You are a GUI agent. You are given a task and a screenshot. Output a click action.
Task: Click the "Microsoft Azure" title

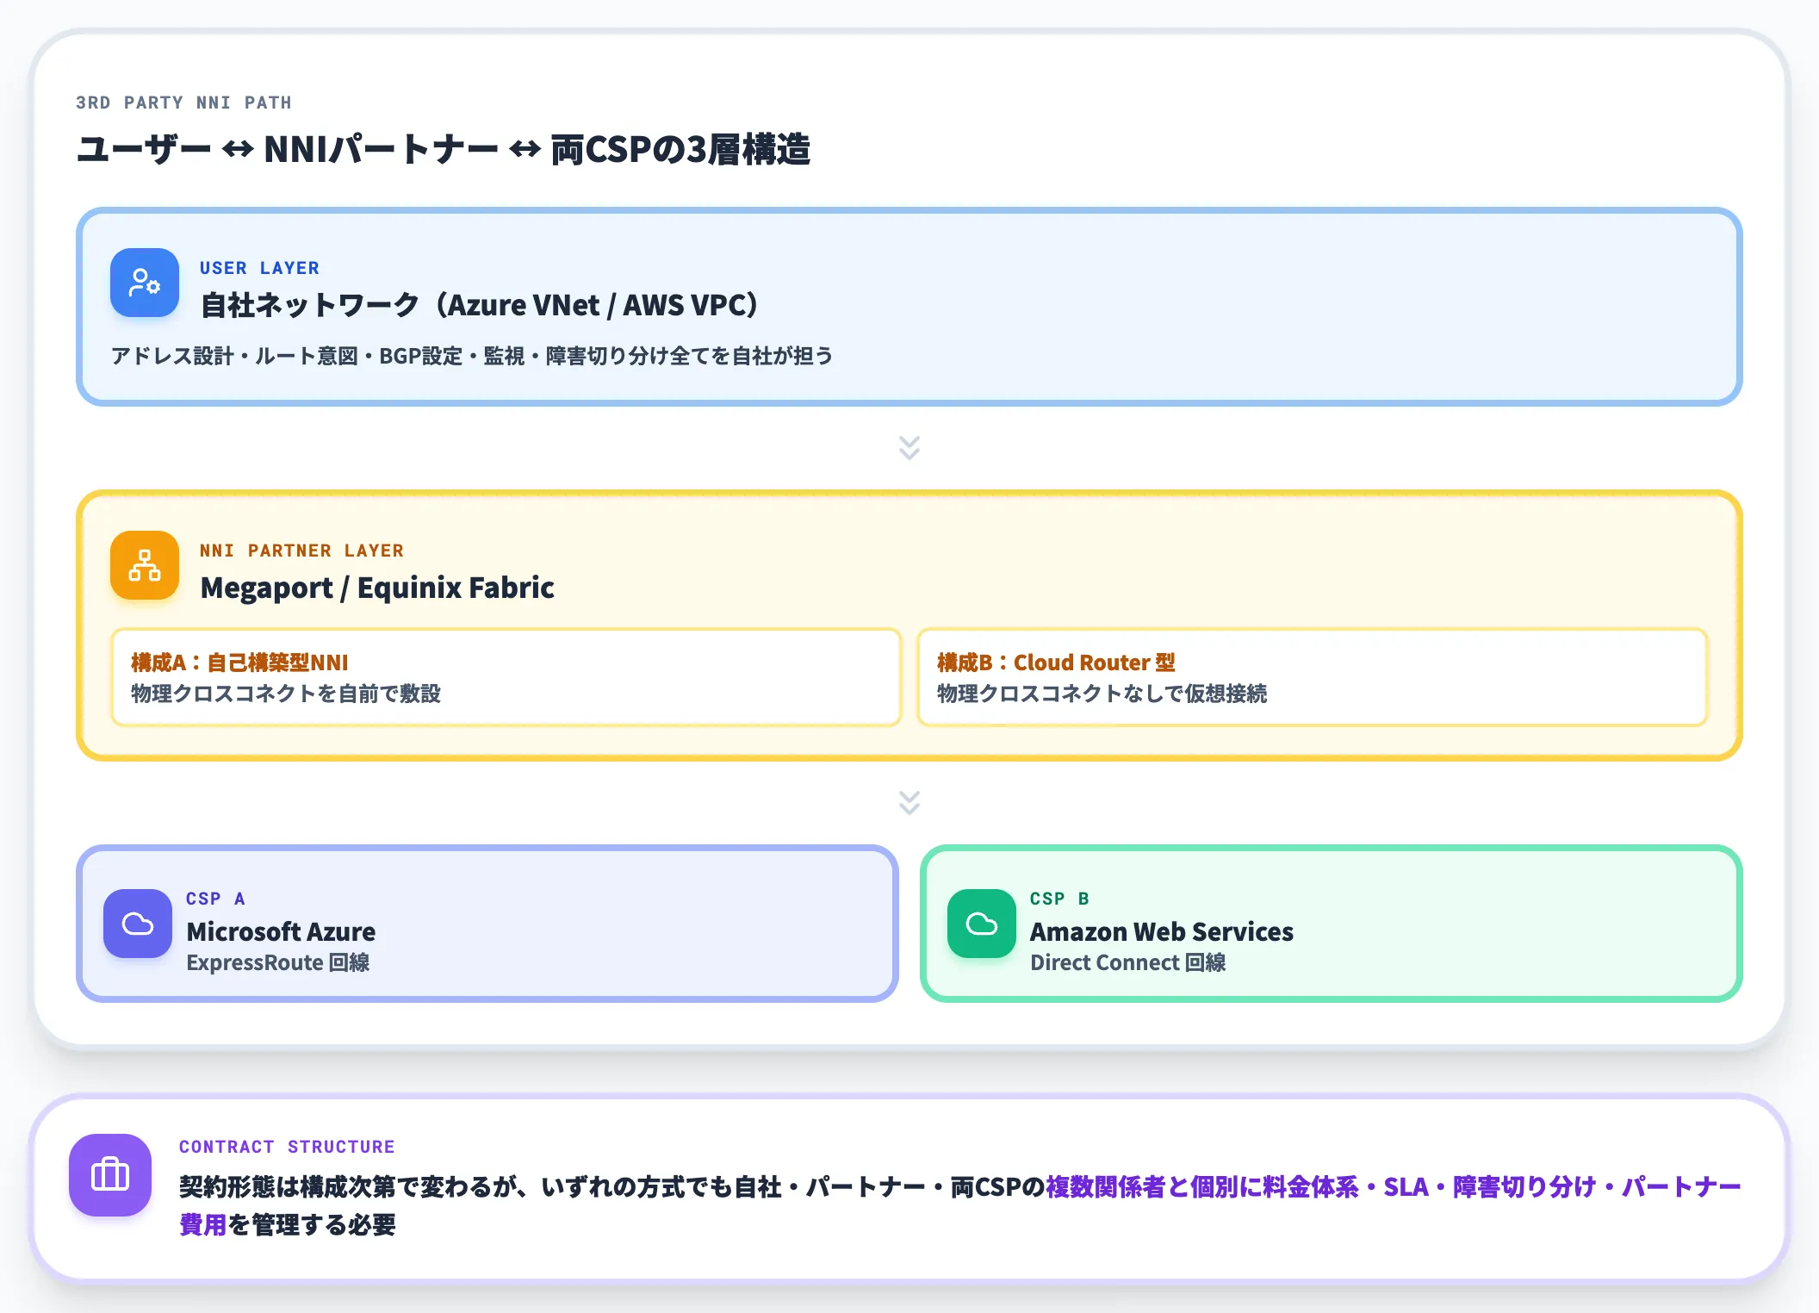pos(281,931)
